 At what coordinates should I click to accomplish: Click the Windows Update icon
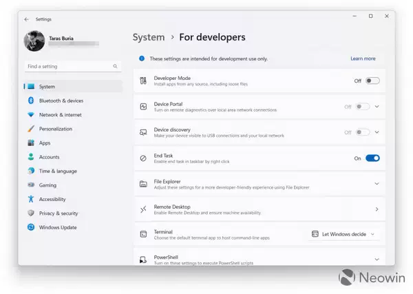coord(31,227)
